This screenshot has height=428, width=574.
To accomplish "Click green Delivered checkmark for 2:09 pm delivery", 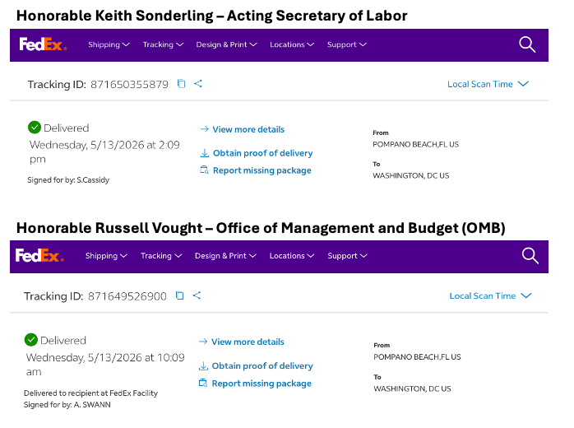I will 35,128.
